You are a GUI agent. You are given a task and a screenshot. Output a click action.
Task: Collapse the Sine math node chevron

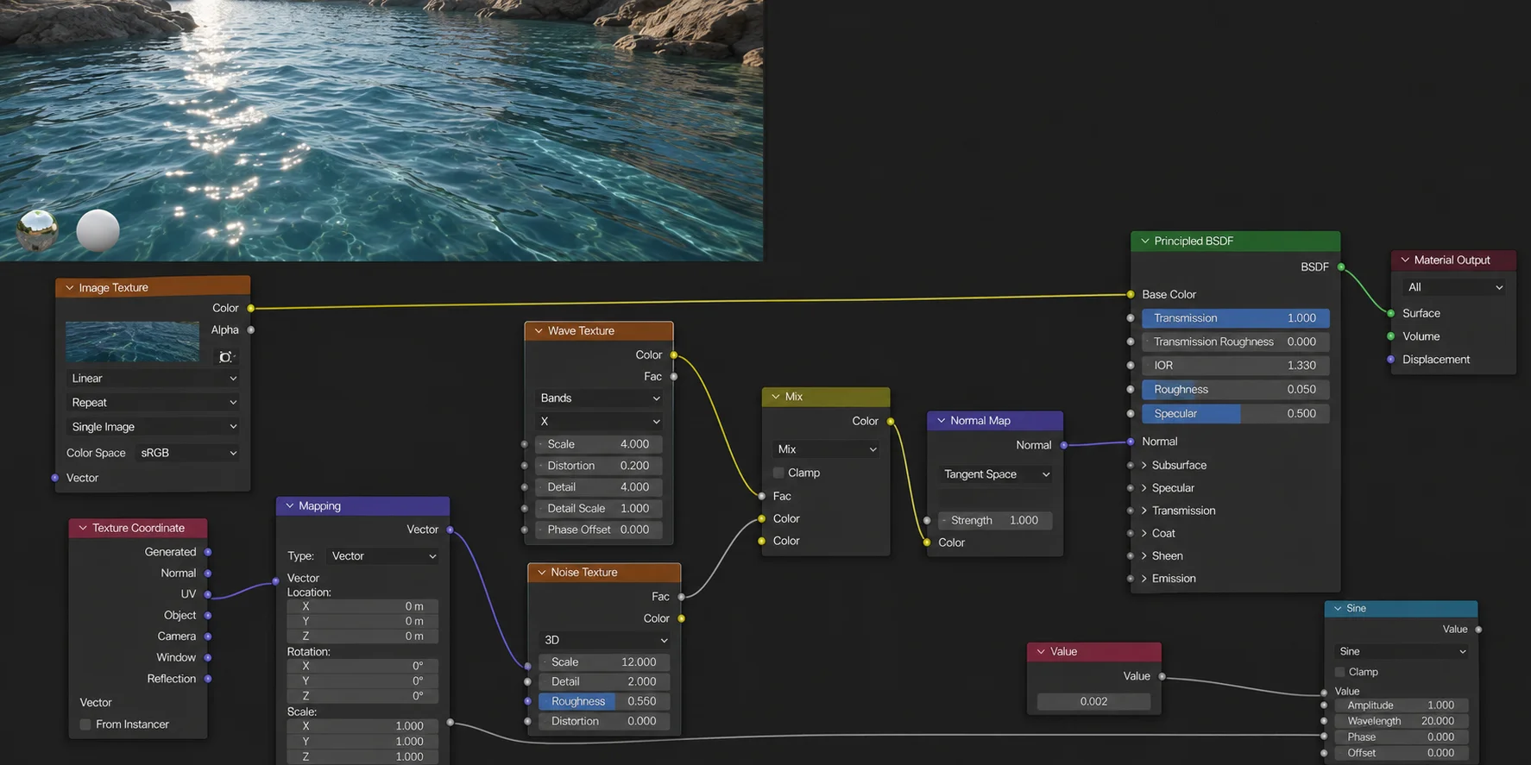point(1338,609)
